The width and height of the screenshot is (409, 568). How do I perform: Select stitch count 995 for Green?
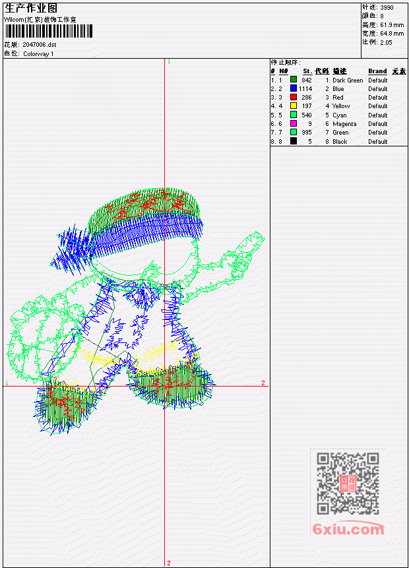click(307, 133)
